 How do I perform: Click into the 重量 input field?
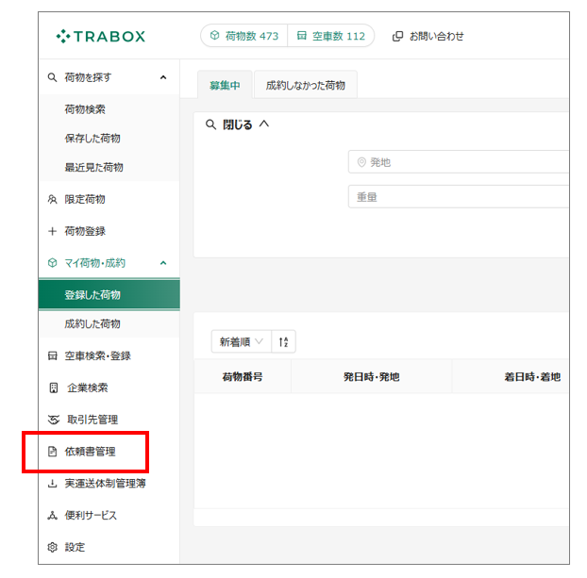click(459, 196)
